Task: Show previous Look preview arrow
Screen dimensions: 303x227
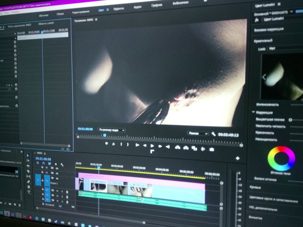Action: 264,77
